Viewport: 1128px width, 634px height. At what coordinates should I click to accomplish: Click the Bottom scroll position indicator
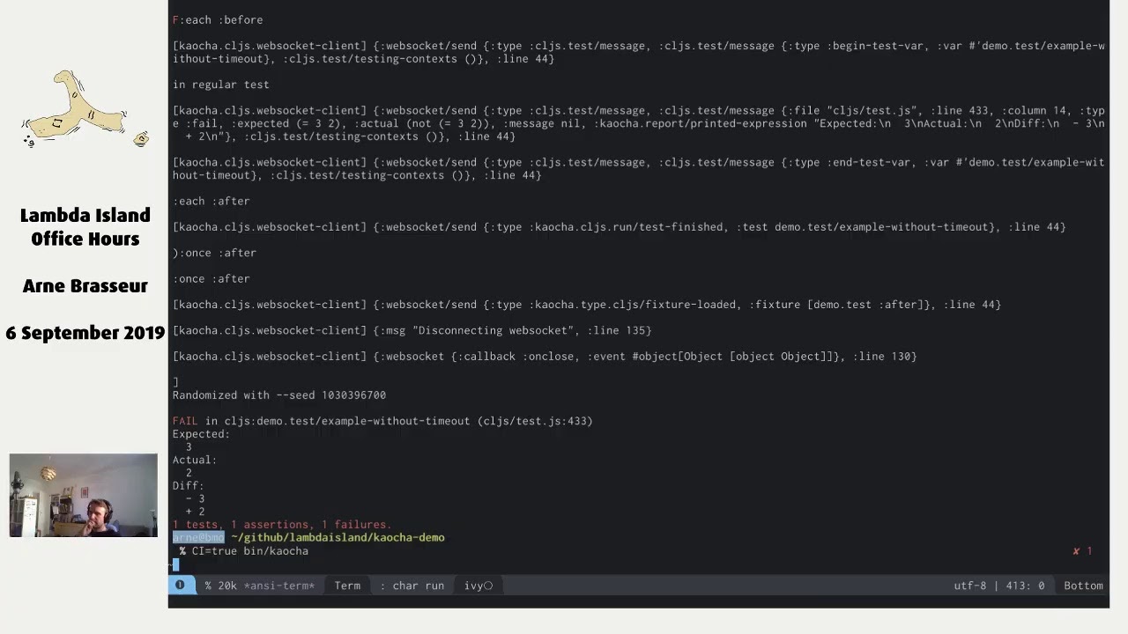tap(1083, 586)
